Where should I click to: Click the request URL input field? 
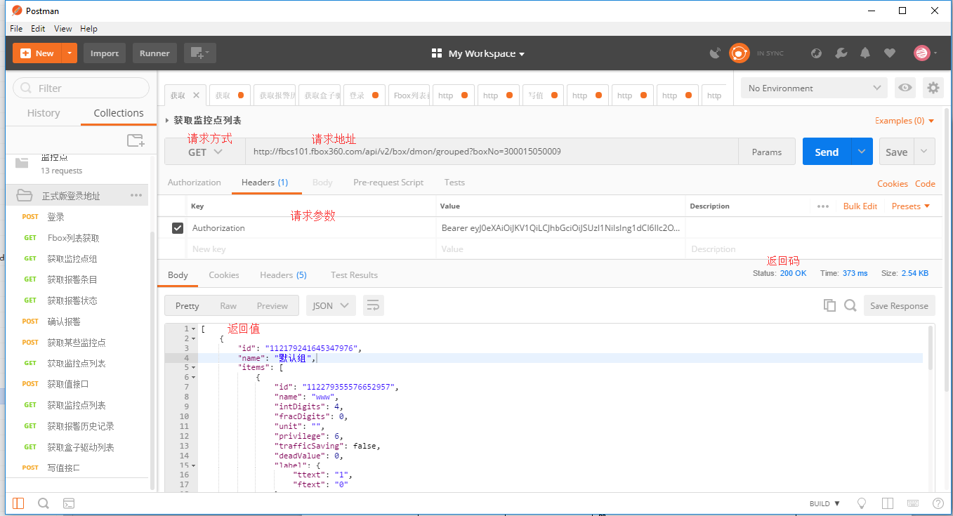(x=492, y=152)
